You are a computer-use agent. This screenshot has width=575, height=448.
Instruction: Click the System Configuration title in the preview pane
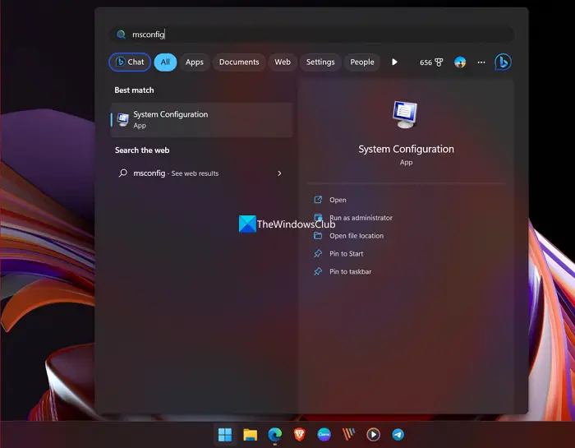[406, 149]
